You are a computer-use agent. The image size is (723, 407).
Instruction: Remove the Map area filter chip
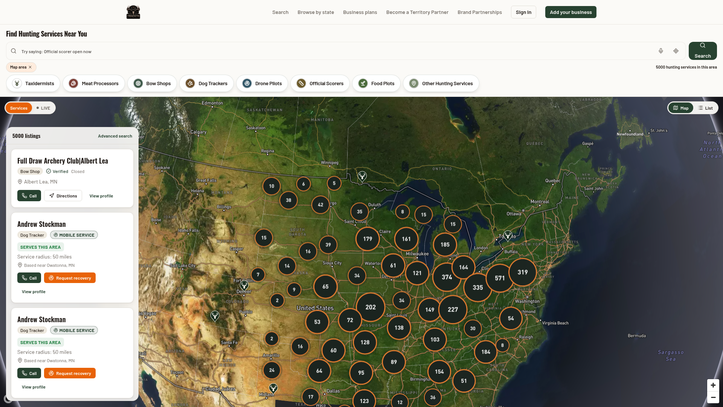pos(30,67)
